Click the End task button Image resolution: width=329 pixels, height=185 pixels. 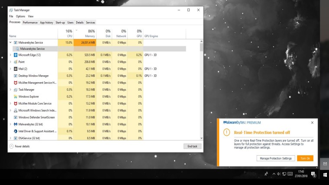pyautogui.click(x=192, y=146)
